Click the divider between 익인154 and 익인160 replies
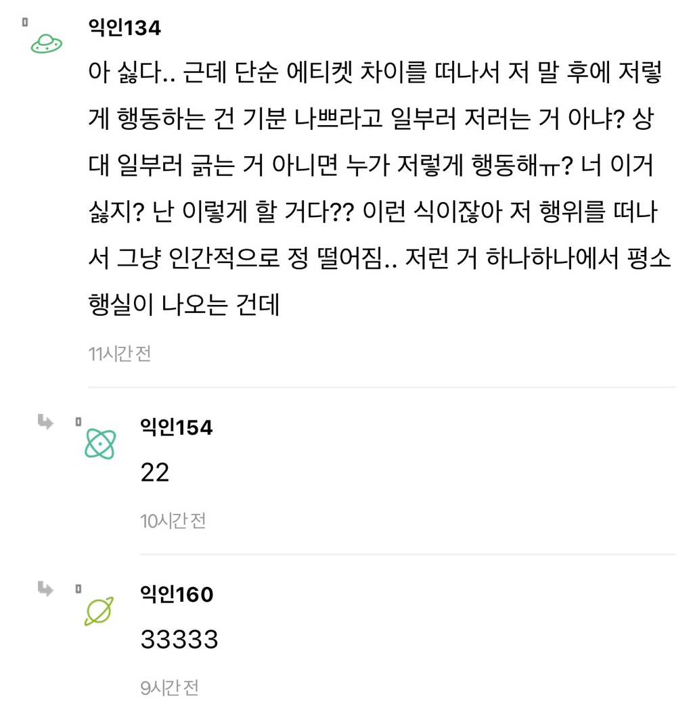Image resolution: width=693 pixels, height=716 pixels. (407, 554)
